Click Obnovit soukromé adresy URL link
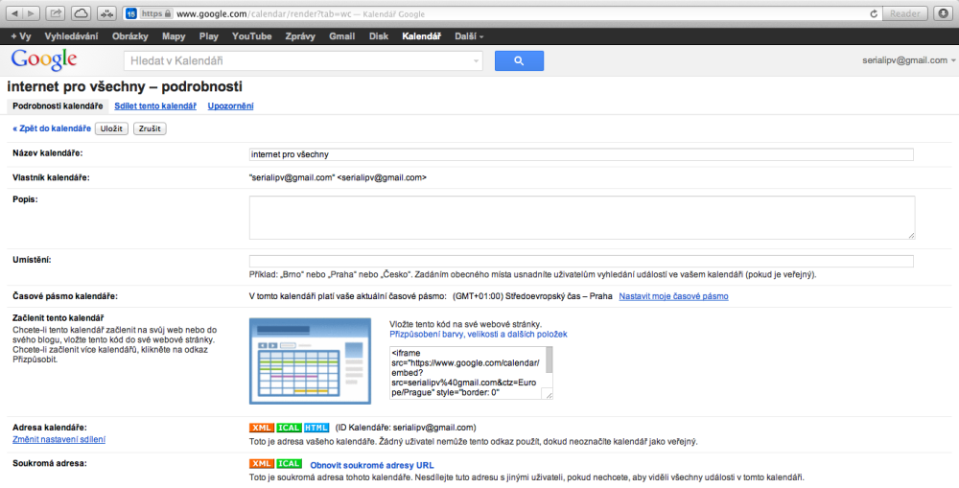Viewport: 959px width, 488px height. pyautogui.click(x=372, y=465)
